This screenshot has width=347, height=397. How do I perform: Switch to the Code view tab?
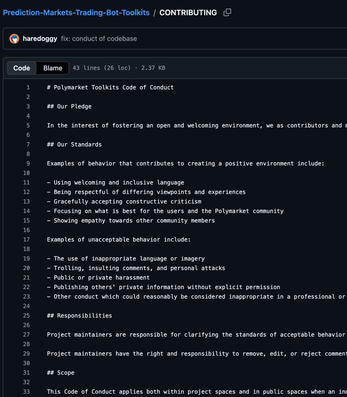(22, 68)
